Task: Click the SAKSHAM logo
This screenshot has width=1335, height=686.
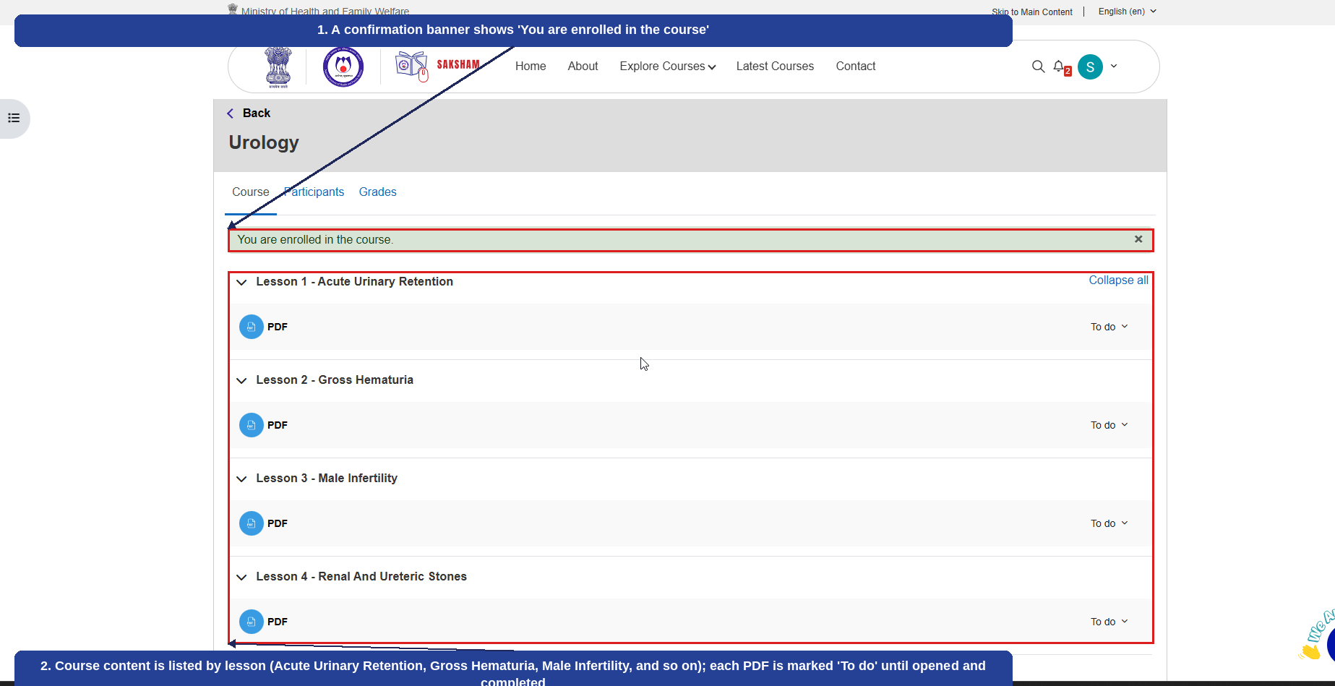Action: pyautogui.click(x=437, y=66)
